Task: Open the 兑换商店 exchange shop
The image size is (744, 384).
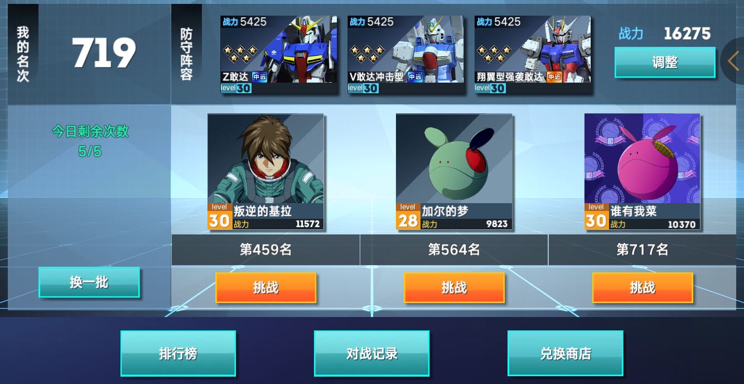Action: [566, 354]
